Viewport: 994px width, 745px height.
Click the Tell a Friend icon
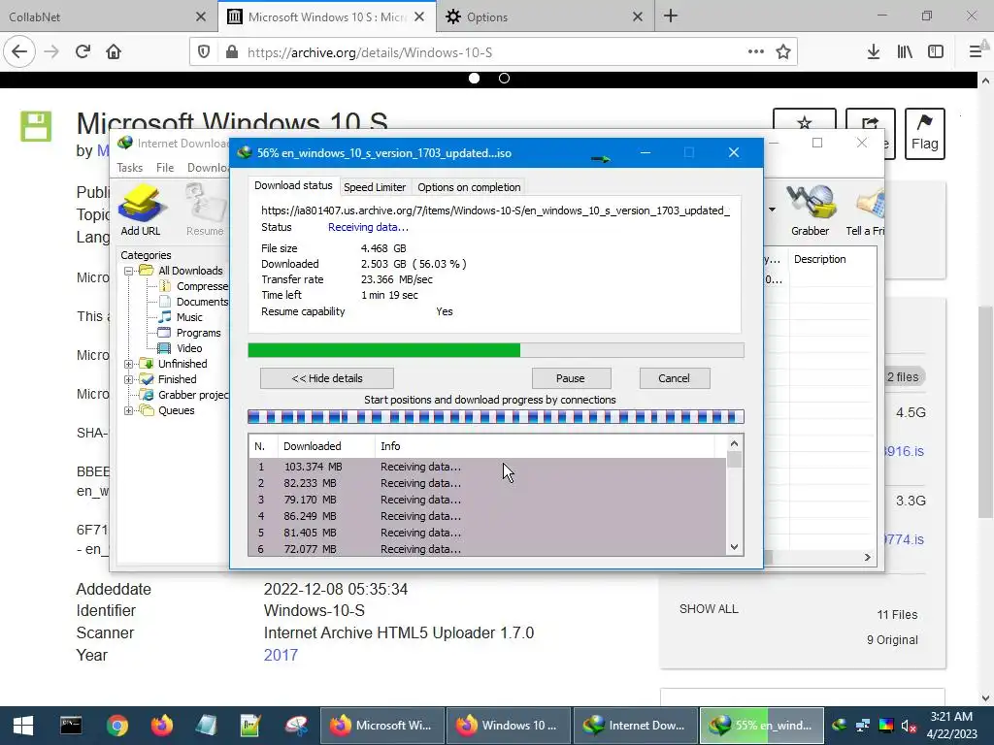(866, 211)
